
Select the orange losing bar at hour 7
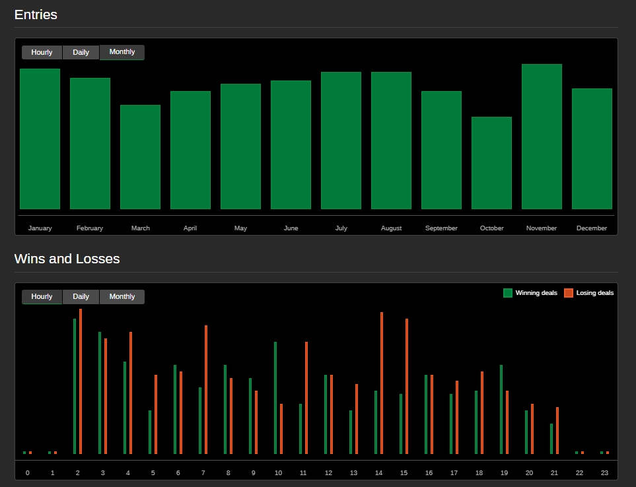[206, 389]
